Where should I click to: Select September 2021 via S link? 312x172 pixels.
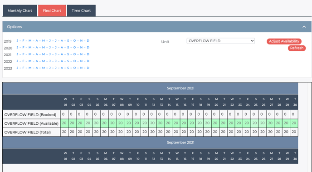(68, 54)
